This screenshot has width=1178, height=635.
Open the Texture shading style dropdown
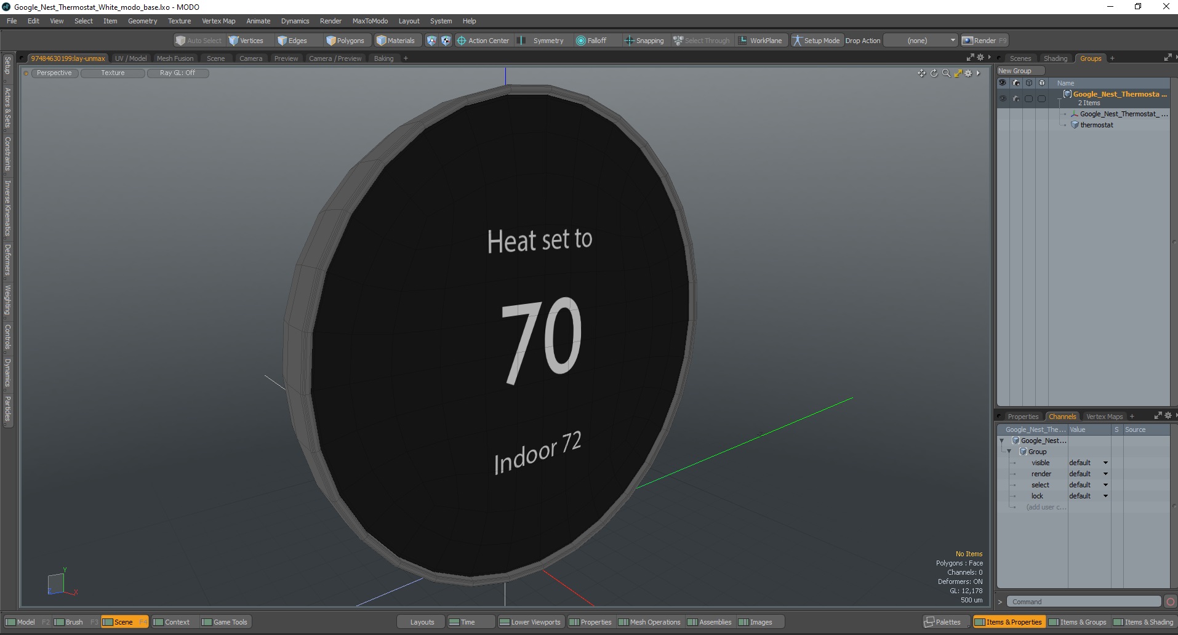click(113, 73)
